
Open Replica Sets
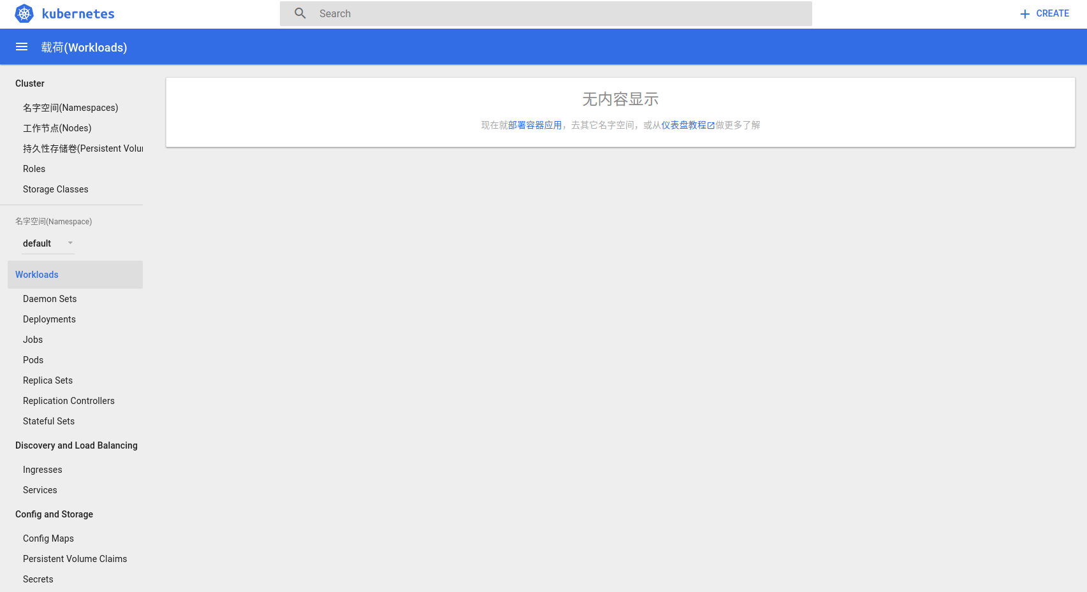48,380
